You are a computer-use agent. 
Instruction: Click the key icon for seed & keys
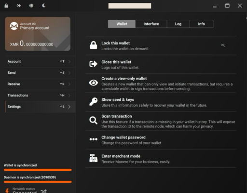94,101
